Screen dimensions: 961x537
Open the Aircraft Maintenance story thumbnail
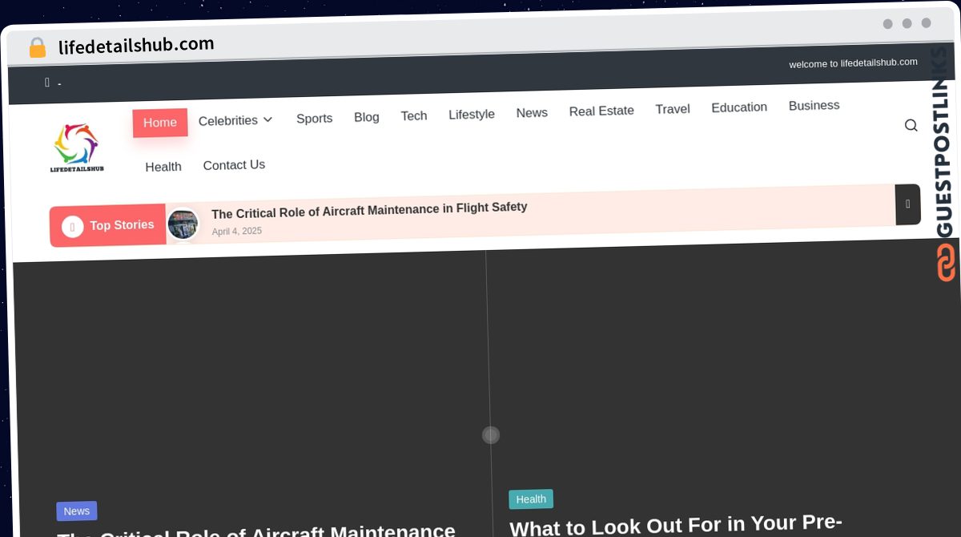click(x=183, y=224)
